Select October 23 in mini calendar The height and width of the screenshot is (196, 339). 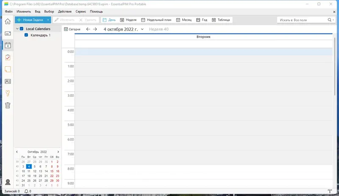58,176
